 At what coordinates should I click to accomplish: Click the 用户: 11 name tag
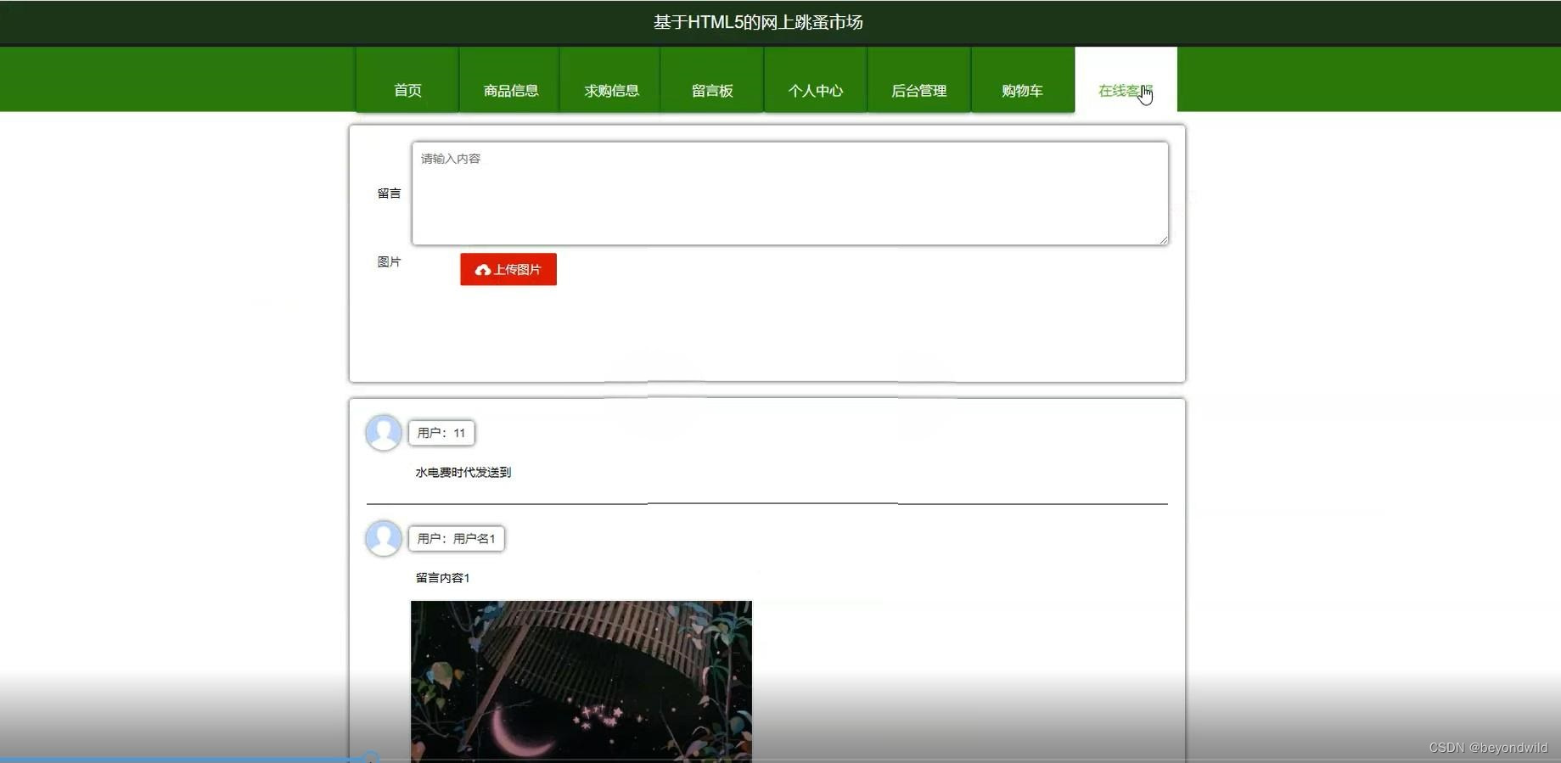pyautogui.click(x=441, y=433)
